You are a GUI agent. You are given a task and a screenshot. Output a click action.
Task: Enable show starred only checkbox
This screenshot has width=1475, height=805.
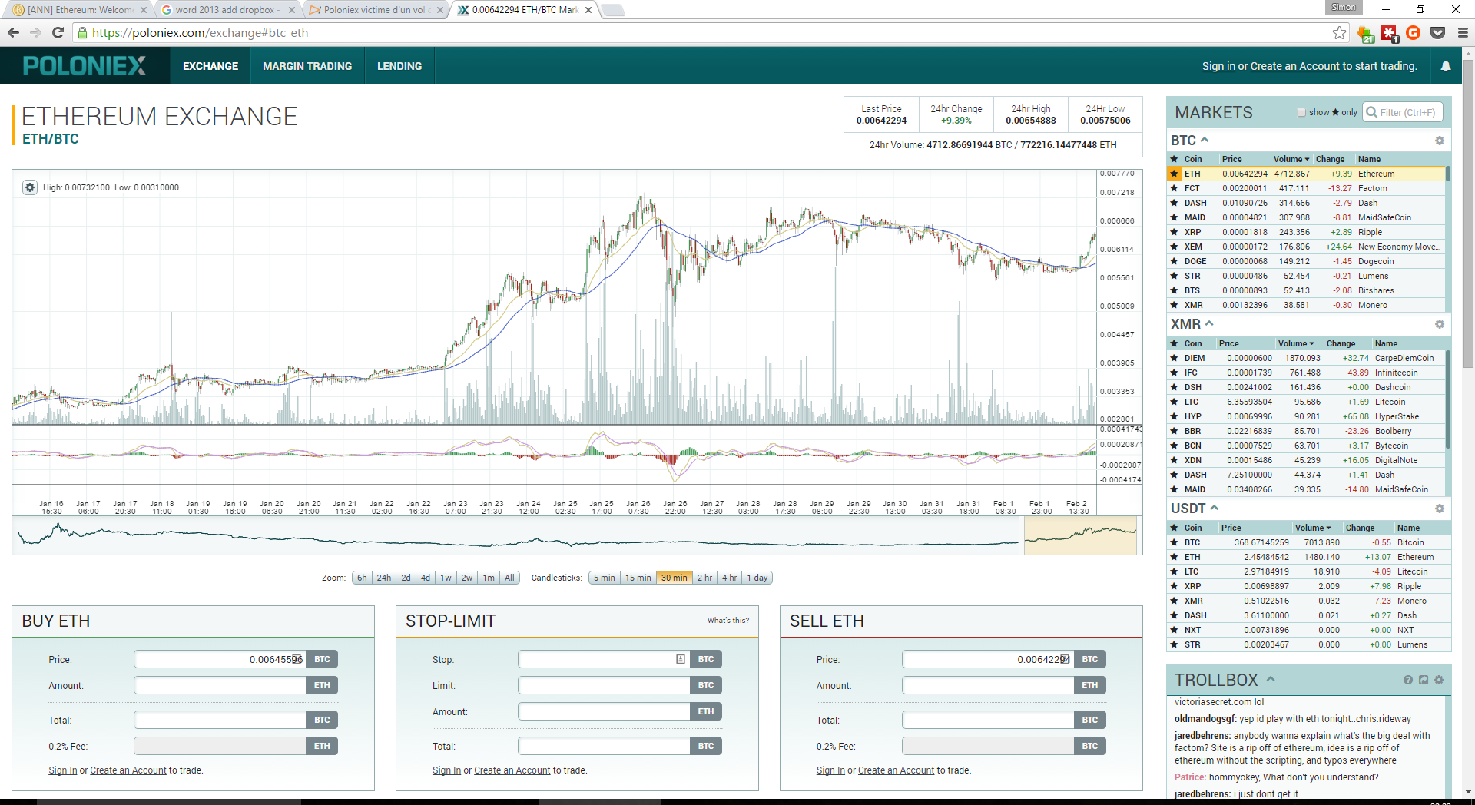point(1301,112)
